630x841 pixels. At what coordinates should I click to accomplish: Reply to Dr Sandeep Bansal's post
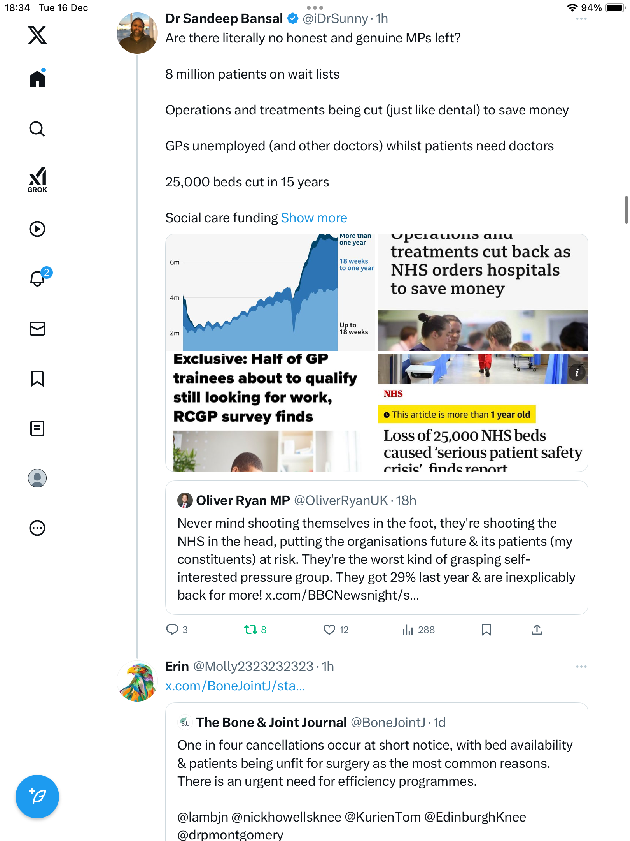point(172,630)
